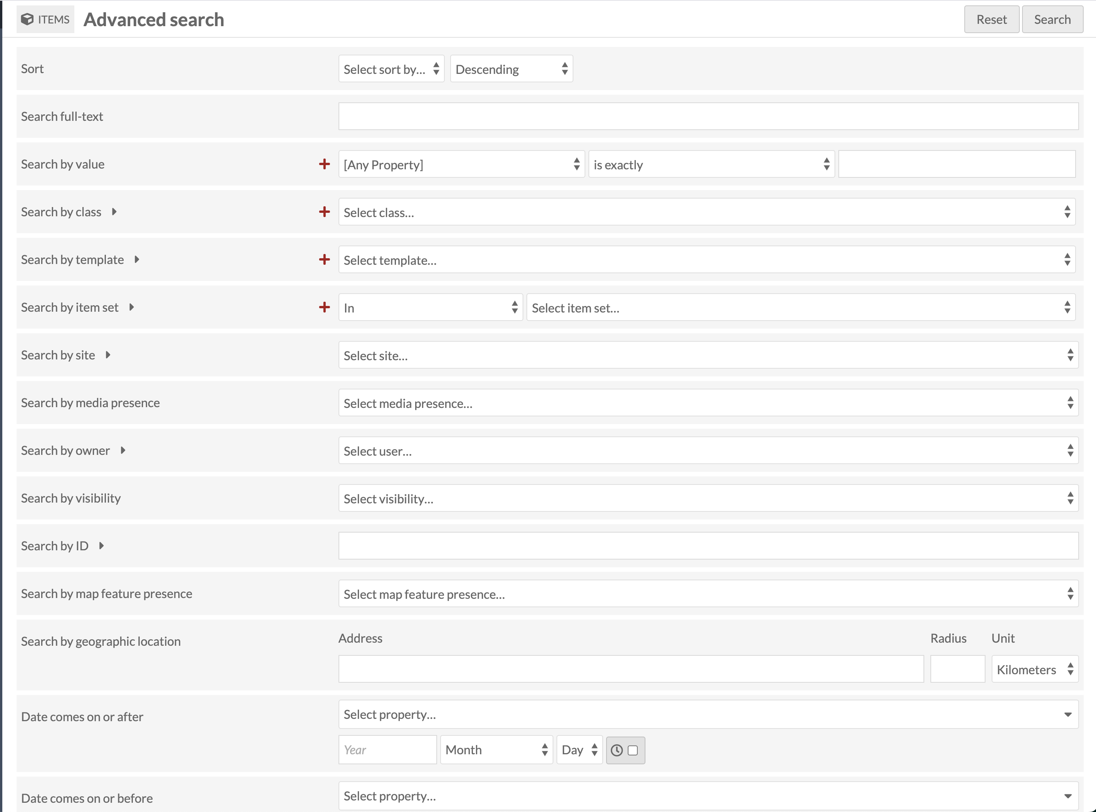Open the [Any Property] dropdown

461,164
